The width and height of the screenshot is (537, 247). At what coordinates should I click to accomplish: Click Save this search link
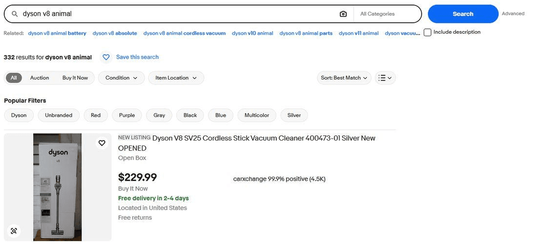137,57
